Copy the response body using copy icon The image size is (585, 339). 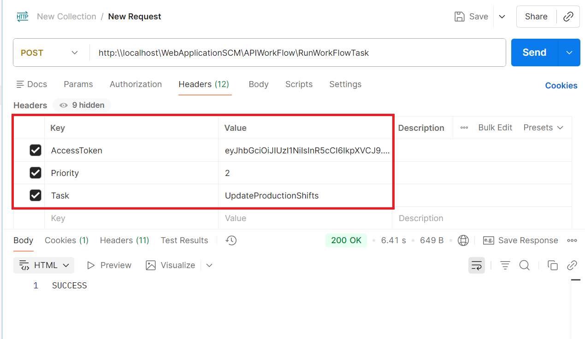pyautogui.click(x=552, y=265)
